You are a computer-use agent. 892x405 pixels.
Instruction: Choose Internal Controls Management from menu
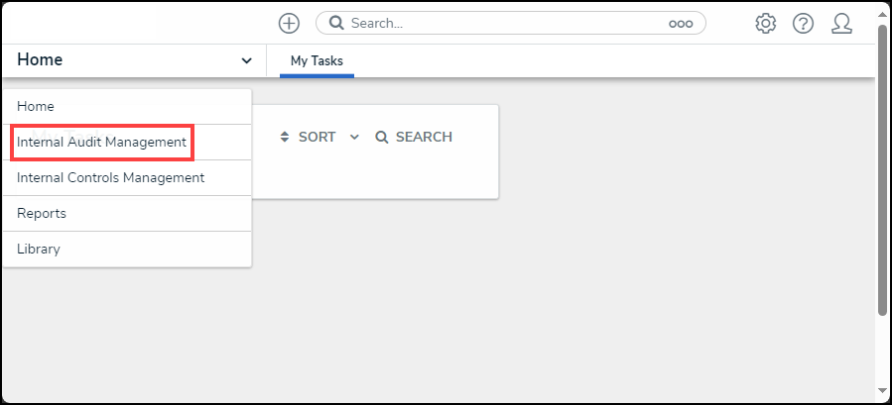[110, 178]
